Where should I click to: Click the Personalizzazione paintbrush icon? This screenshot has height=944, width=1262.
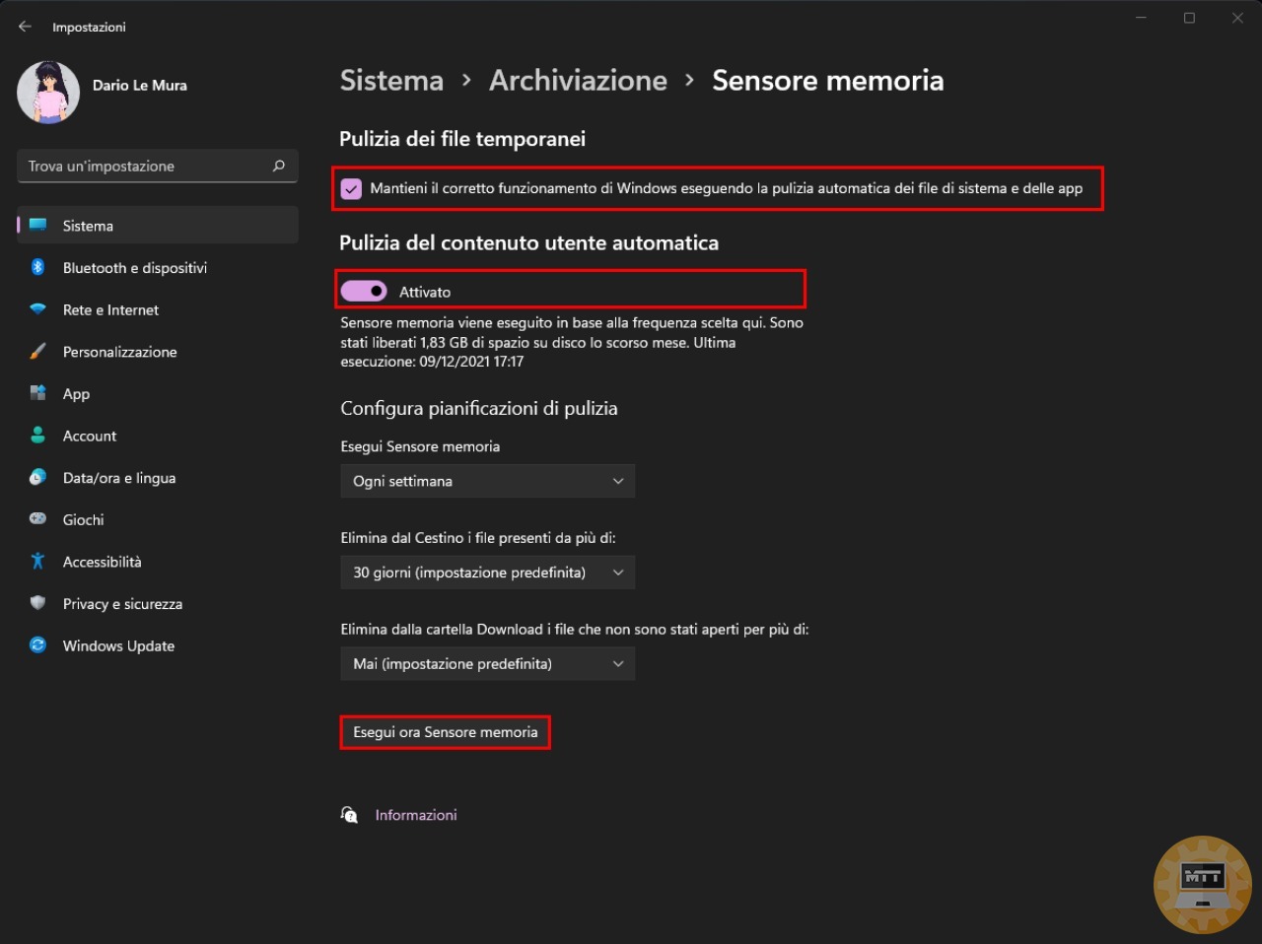(x=37, y=352)
